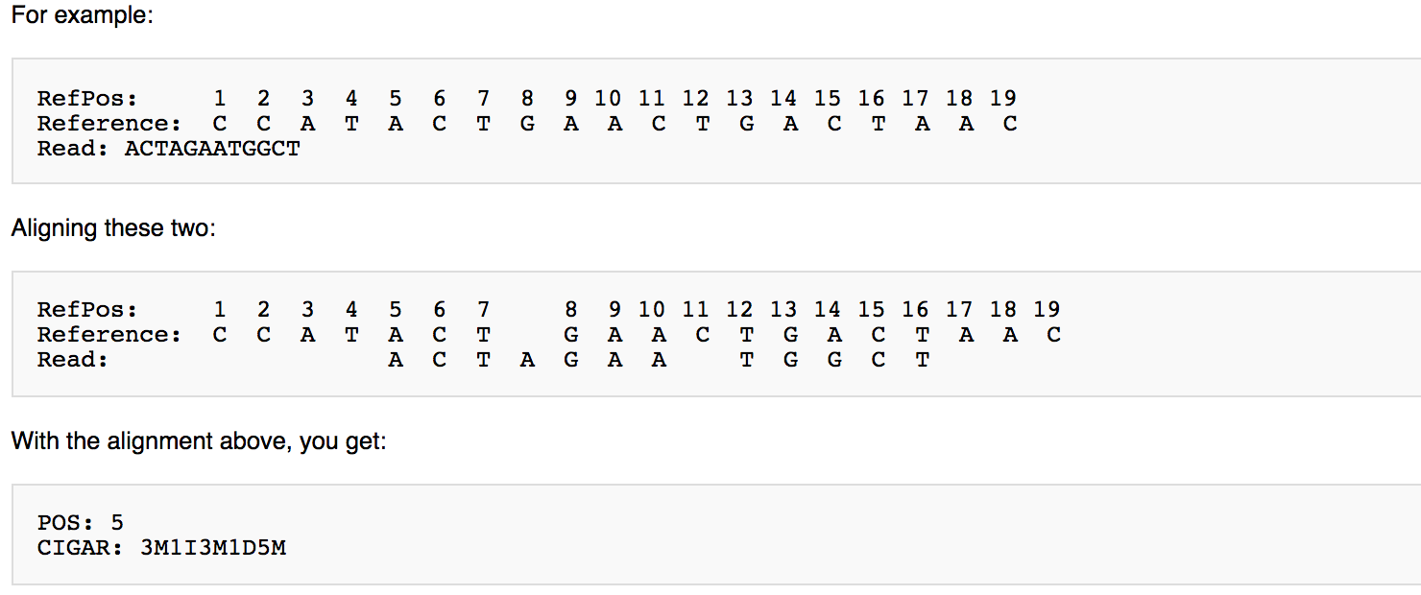Click the "RefPos:" label in first code block

tap(87, 98)
